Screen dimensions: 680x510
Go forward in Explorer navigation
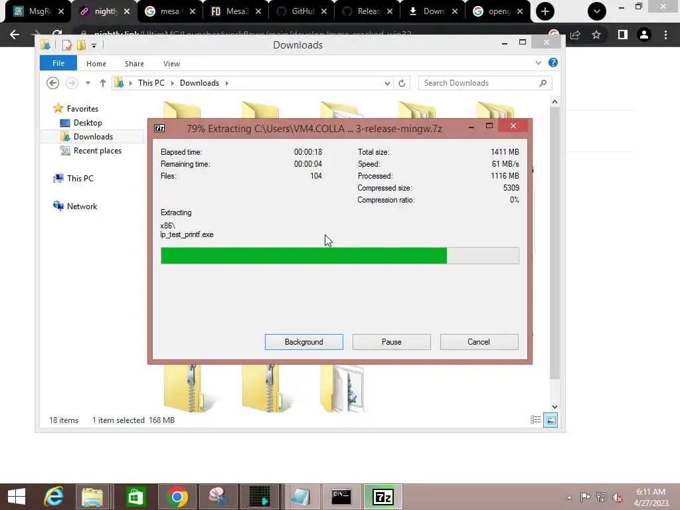coord(72,83)
